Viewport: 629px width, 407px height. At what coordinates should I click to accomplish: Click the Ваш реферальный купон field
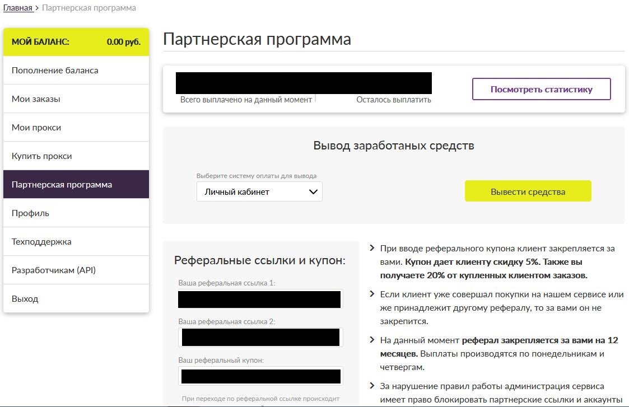260,376
